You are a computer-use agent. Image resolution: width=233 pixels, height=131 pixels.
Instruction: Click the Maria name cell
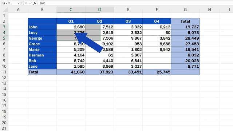point(42,49)
